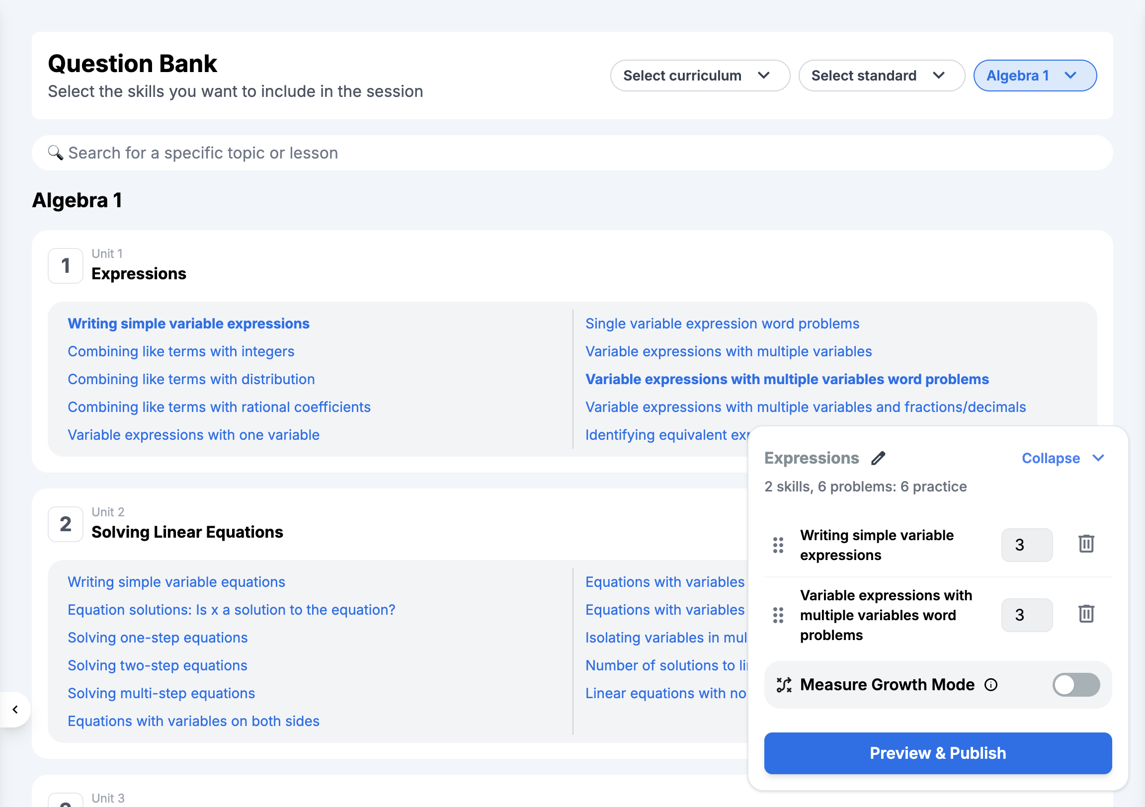Open the Measure Growth Mode info tooltip
The image size is (1145, 807).
991,684
